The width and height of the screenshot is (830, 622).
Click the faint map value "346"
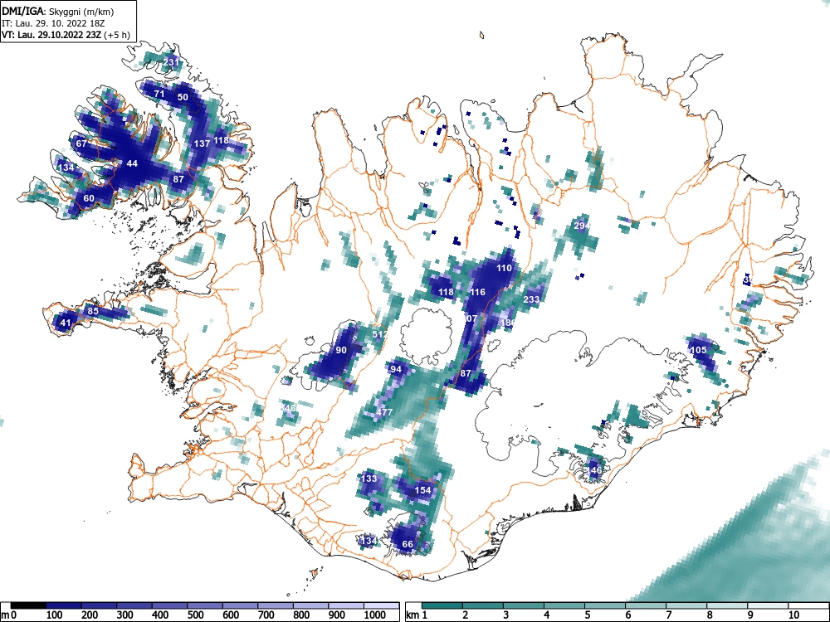tap(289, 408)
